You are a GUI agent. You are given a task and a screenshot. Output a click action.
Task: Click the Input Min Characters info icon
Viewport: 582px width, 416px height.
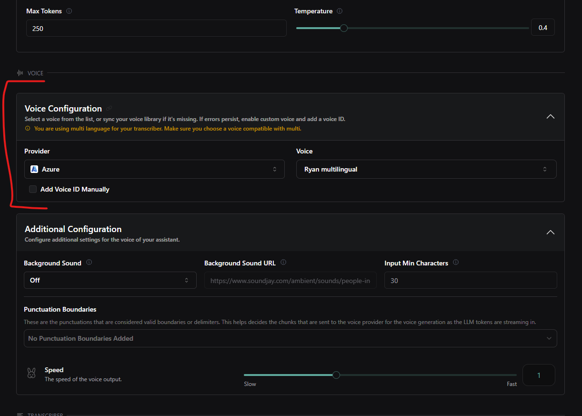[456, 263]
